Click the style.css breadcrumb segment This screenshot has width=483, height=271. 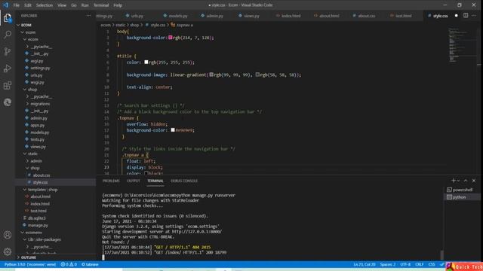(x=158, y=25)
